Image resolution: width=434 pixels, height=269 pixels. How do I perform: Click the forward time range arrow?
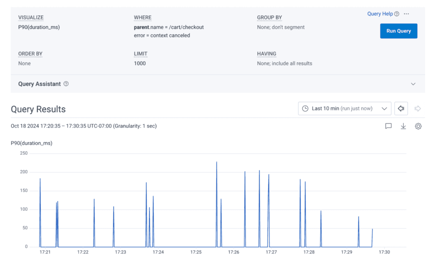[417, 109]
